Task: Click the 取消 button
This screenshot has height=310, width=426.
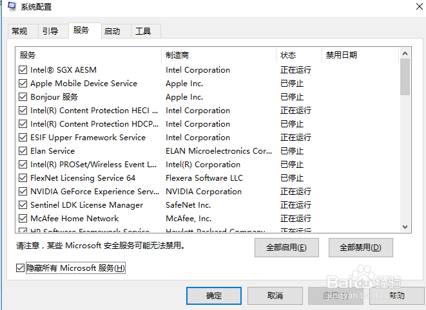Action: [275, 296]
